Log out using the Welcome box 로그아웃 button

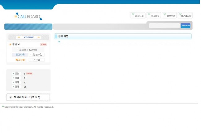pos(20,54)
